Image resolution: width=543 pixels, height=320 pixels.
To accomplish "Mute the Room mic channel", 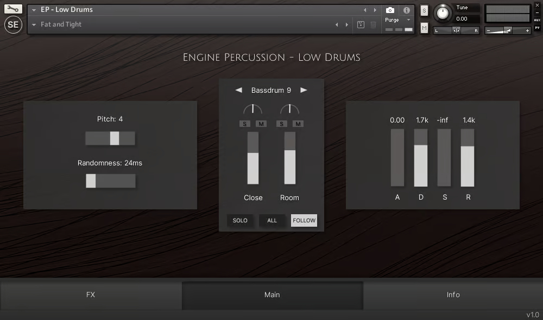I will click(x=298, y=124).
